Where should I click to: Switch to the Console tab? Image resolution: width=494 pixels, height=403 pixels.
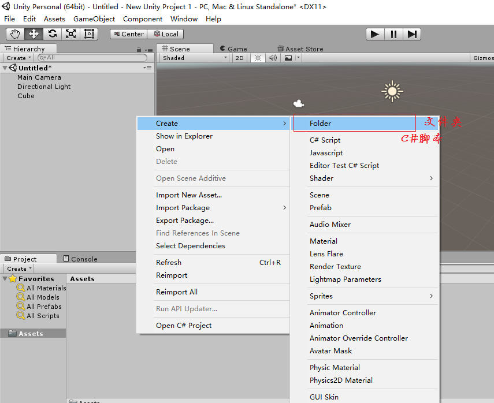80,259
